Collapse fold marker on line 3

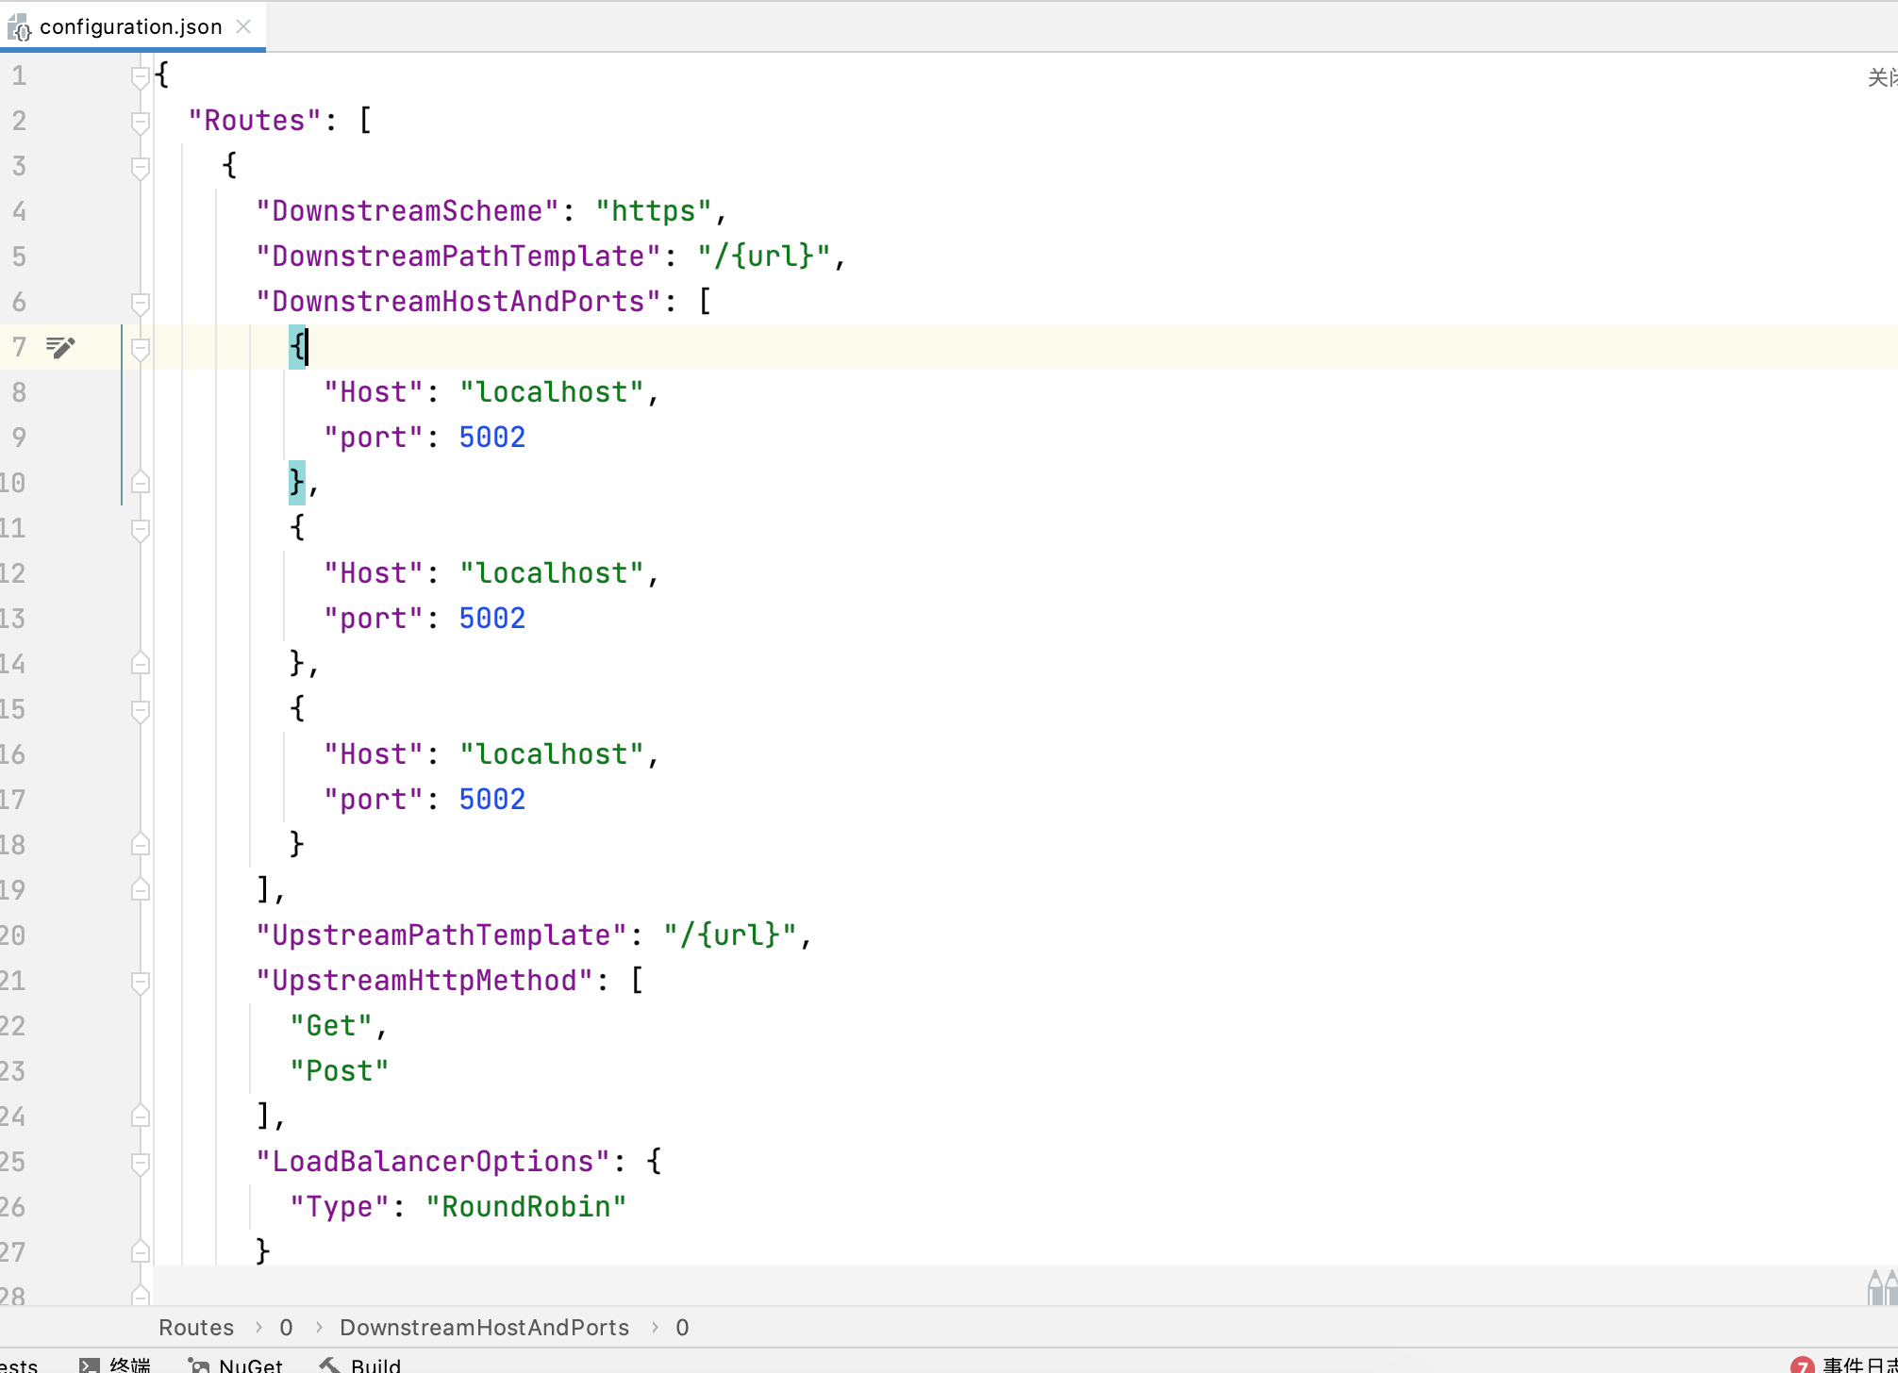point(141,168)
